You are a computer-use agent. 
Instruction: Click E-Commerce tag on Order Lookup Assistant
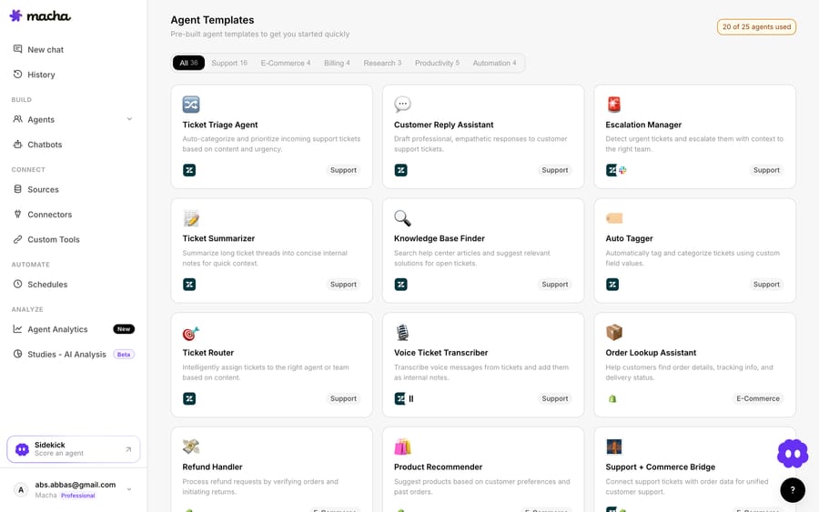tap(758, 398)
